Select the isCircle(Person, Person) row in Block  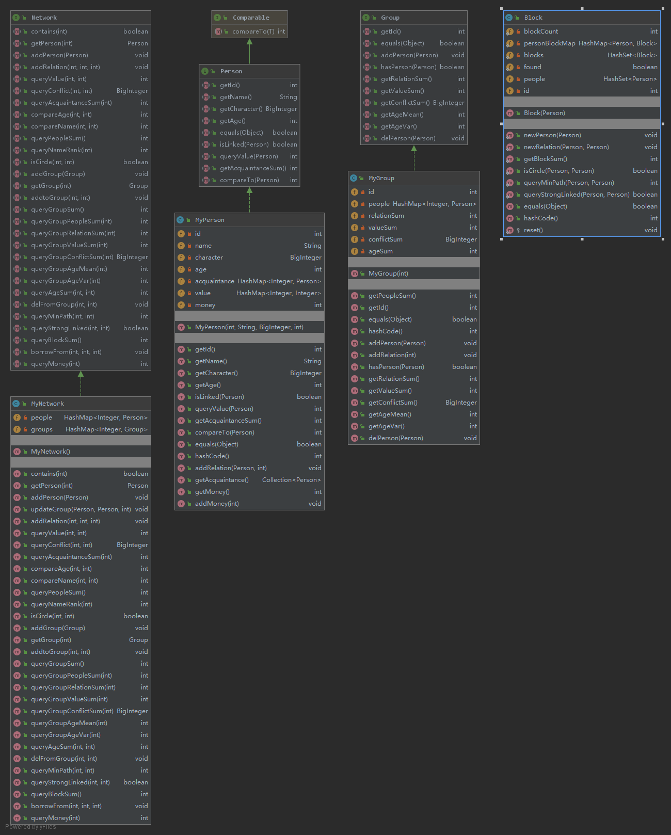582,171
